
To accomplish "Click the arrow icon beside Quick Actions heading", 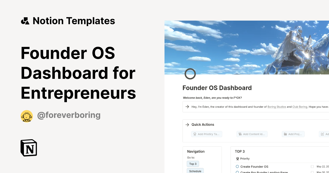I will [x=187, y=124].
